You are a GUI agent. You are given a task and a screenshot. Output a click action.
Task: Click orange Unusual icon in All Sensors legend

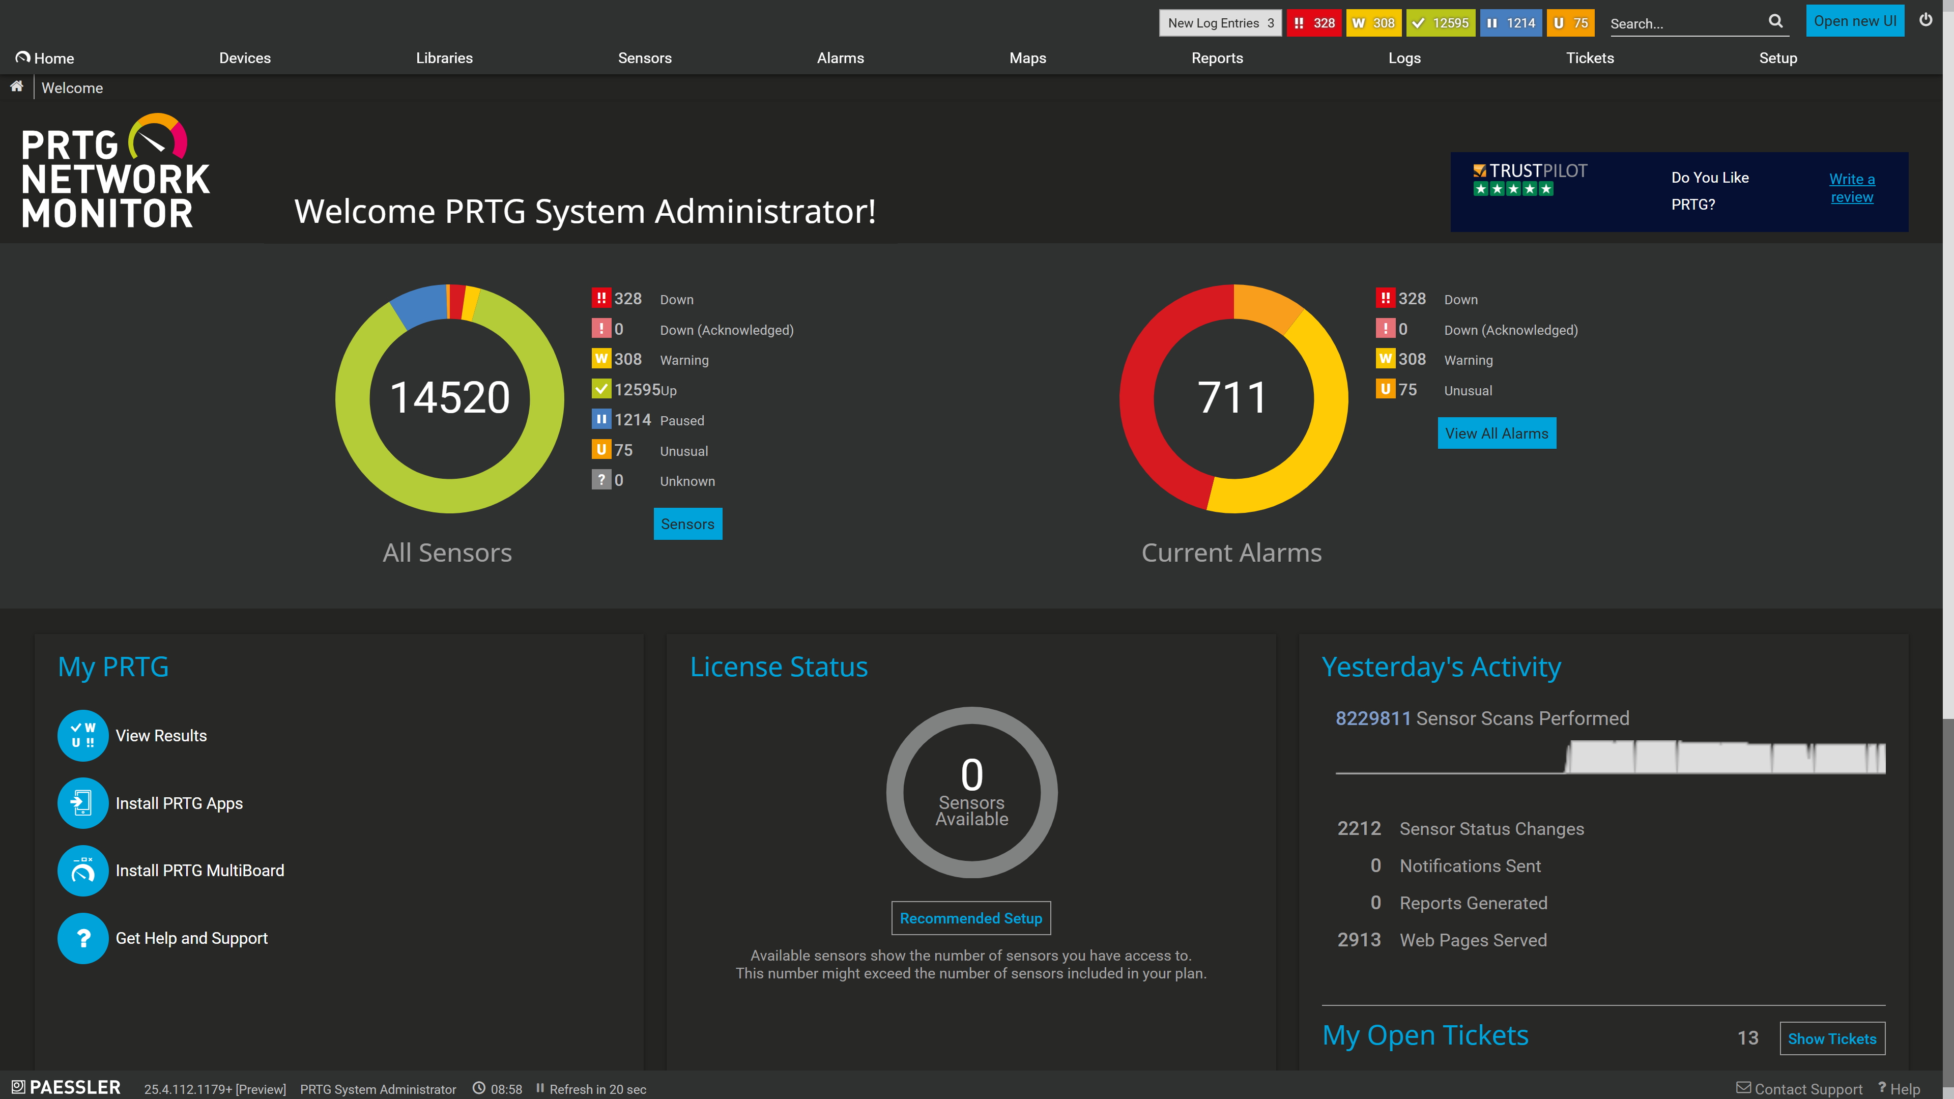click(601, 450)
